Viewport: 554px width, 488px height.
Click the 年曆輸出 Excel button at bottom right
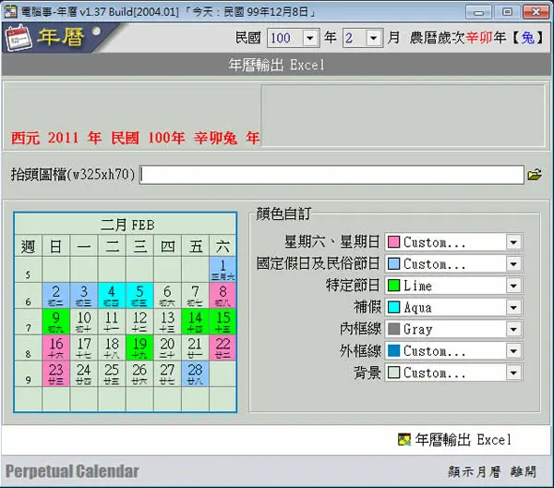pos(454,440)
